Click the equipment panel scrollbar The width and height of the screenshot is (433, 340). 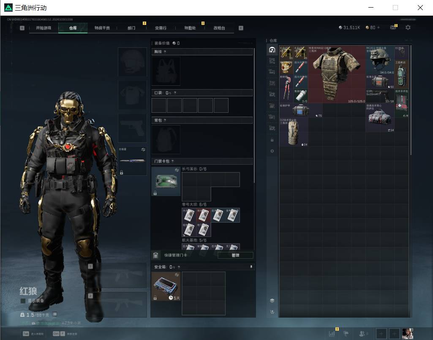tap(254, 116)
